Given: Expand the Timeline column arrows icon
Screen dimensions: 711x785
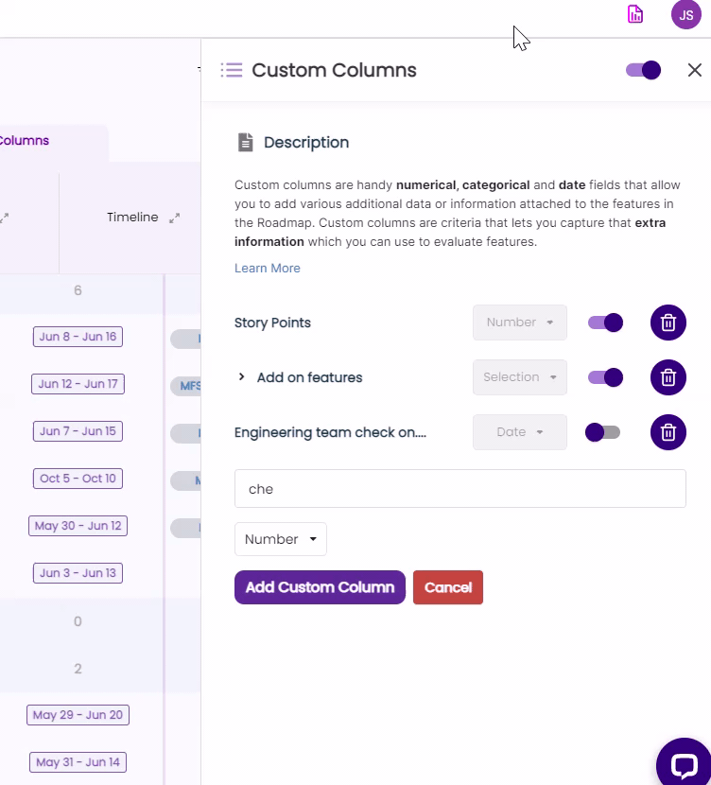Looking at the screenshot, I should (174, 218).
